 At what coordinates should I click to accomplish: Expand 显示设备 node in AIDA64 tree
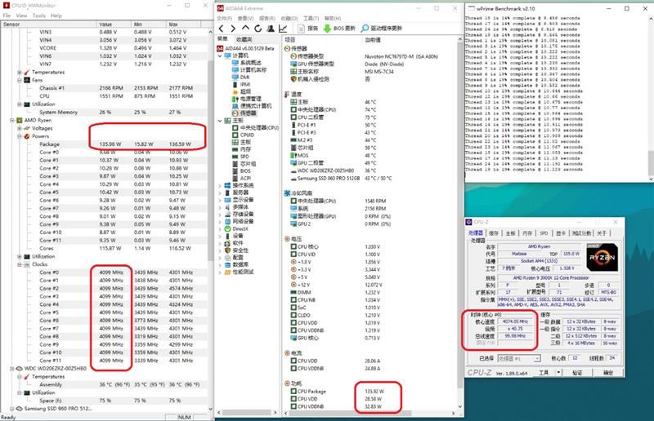[220, 200]
